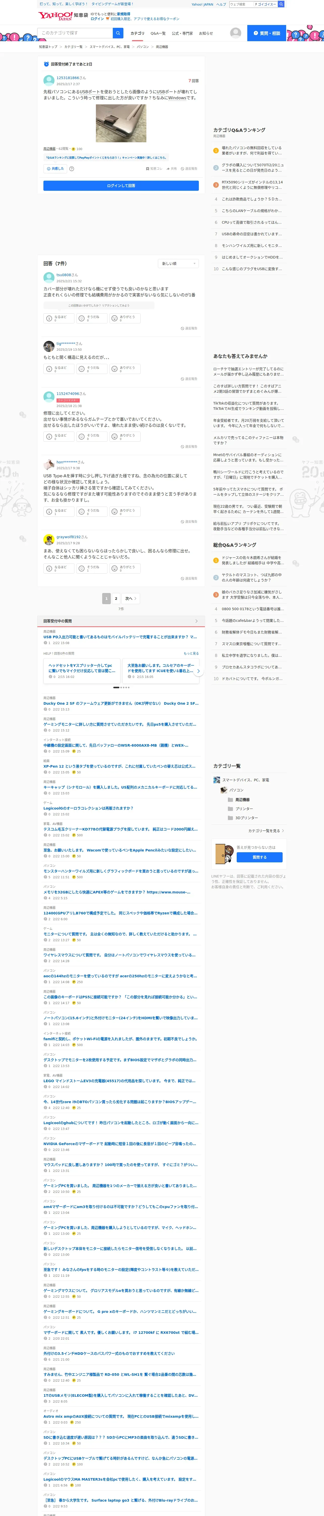Open the Astro mix ampのAUX接続 question
This screenshot has height=1516, width=324.
(x=121, y=1416)
